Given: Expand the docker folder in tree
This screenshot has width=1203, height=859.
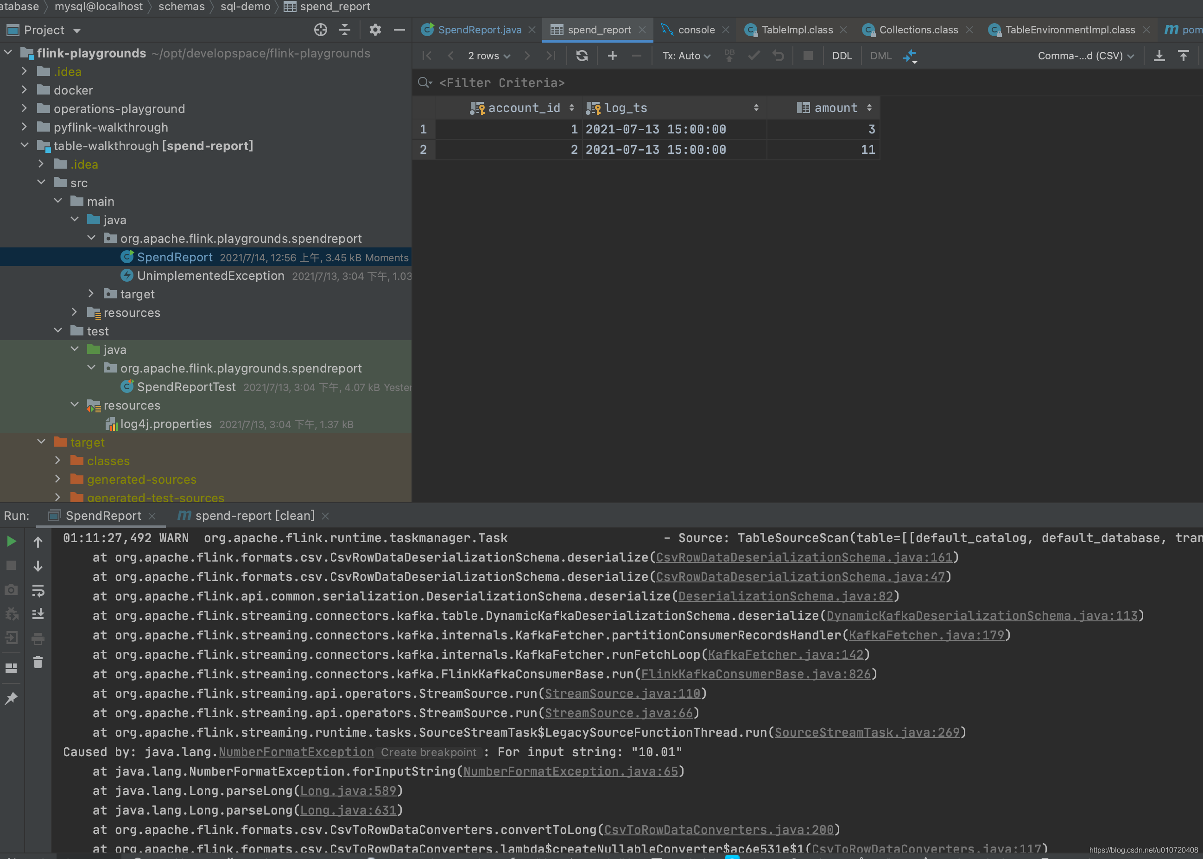Looking at the screenshot, I should pyautogui.click(x=25, y=90).
